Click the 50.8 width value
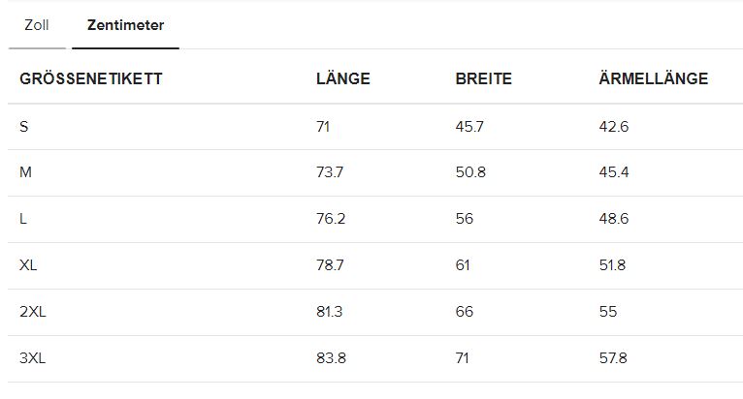 [470, 172]
